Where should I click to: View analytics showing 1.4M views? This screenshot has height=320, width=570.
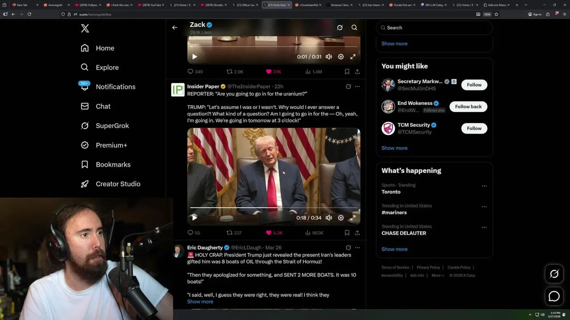pos(313,72)
